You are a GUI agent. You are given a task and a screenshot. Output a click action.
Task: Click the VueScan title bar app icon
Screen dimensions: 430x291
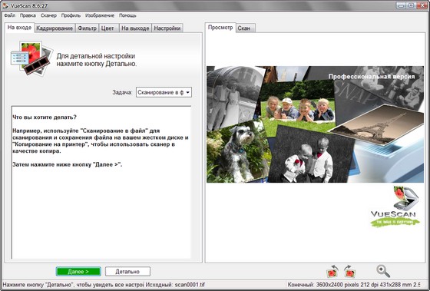(x=5, y=5)
